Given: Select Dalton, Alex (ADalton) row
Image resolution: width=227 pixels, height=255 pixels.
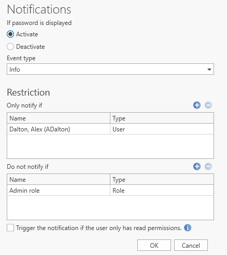Looking at the screenshot, I should click(110, 129).
